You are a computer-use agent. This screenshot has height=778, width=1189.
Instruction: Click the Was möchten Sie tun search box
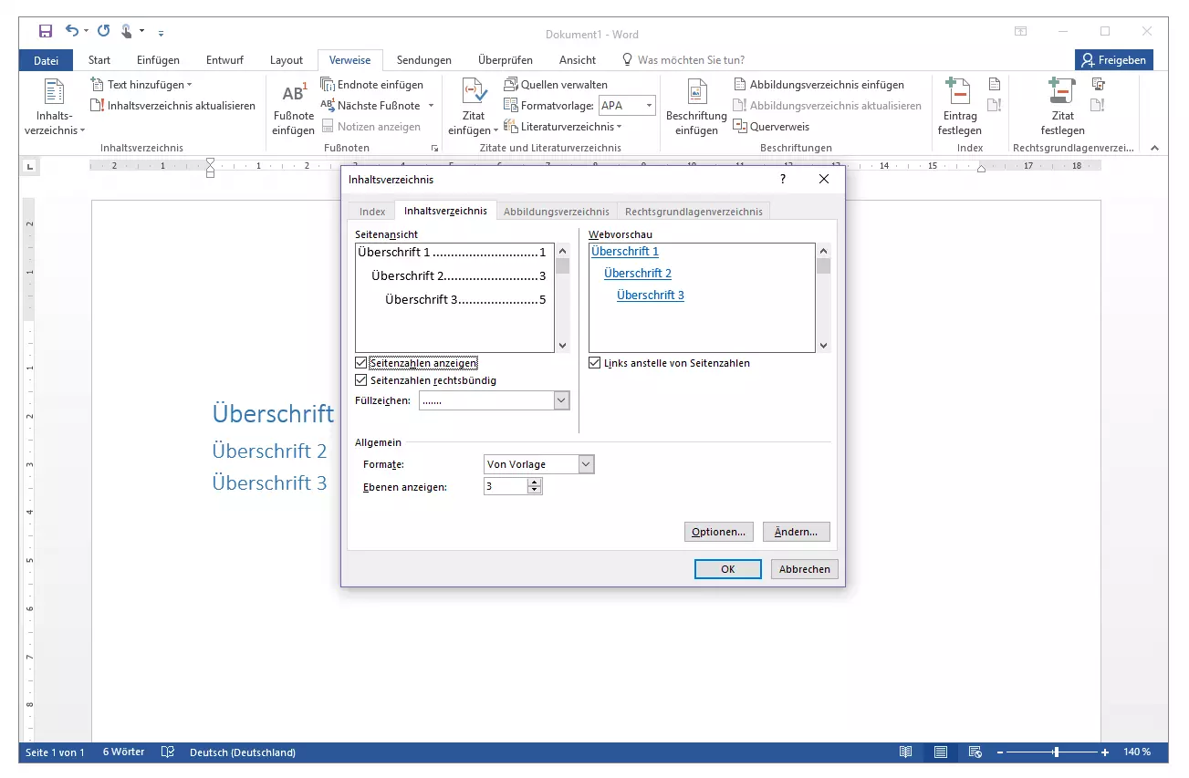[x=691, y=60]
